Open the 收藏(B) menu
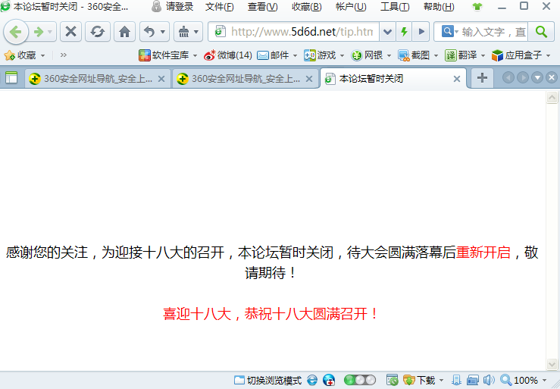Screen dimensions: 560x389 click(306, 6)
